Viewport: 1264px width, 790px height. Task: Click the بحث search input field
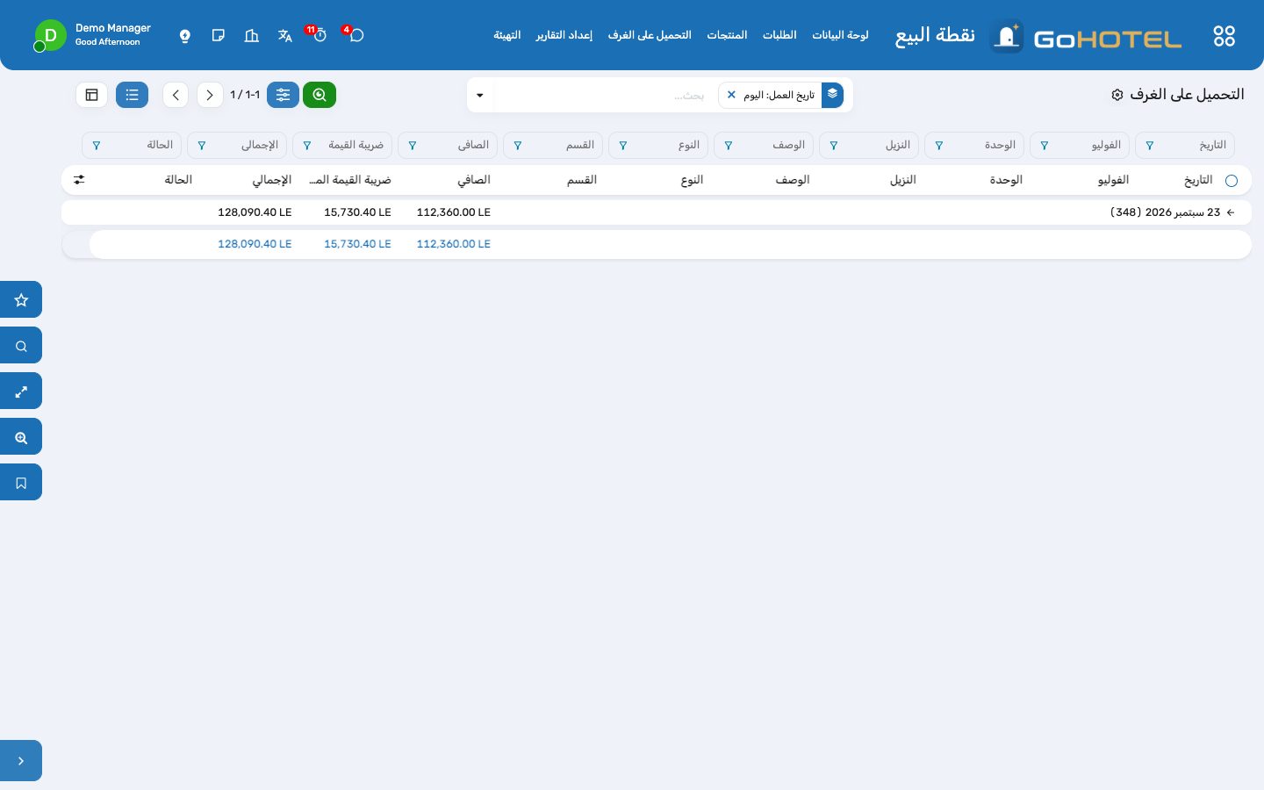pyautogui.click(x=606, y=95)
